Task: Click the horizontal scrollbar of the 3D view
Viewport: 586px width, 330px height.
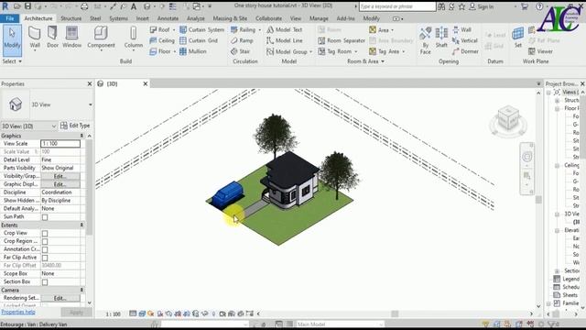Action: click(395, 313)
